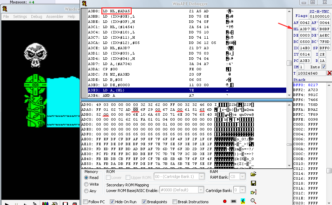
Task: Click the AE00 memory row address
Action: [x=87, y=139]
